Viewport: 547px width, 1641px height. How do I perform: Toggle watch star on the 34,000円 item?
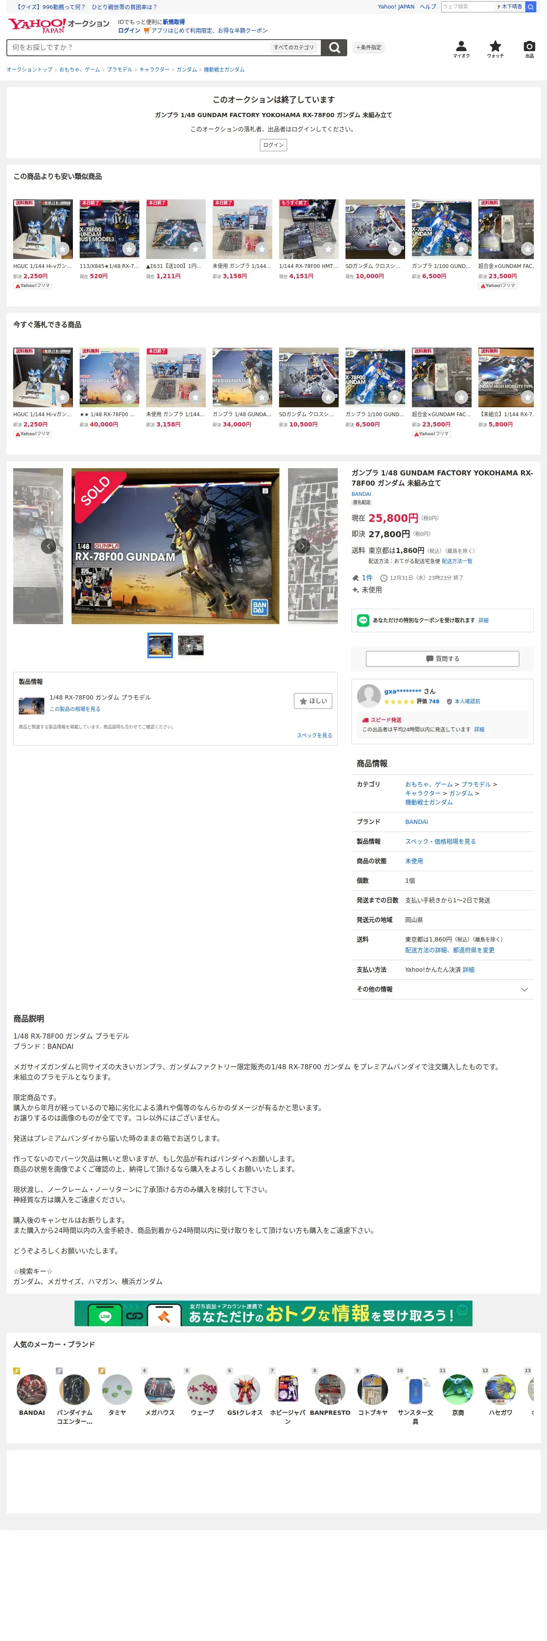coord(262,397)
